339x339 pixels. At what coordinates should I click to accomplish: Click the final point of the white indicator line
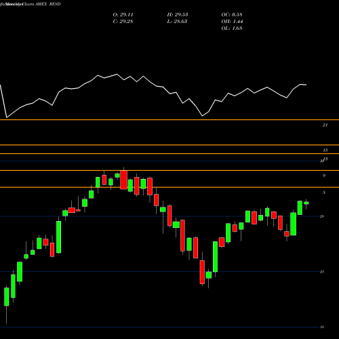pos(306,85)
